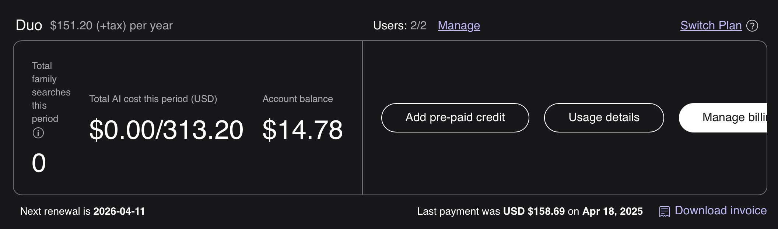Click the info icon under family searches

38,133
